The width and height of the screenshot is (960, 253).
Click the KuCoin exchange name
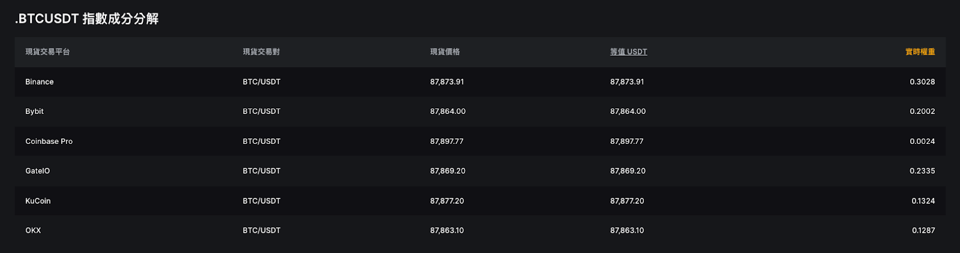click(x=38, y=201)
